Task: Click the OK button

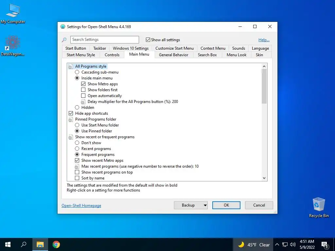Action: (x=226, y=205)
